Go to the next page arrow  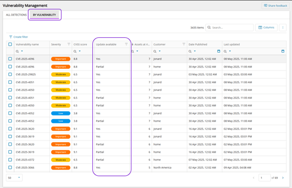click(283, 178)
